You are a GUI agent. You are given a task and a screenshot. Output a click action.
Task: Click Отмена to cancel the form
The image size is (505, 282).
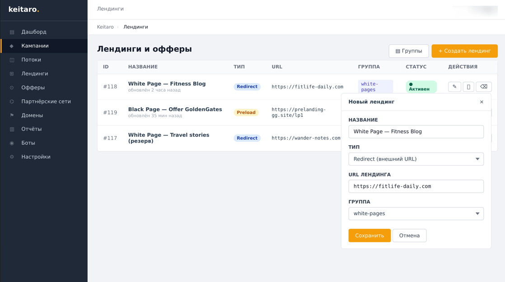click(409, 236)
